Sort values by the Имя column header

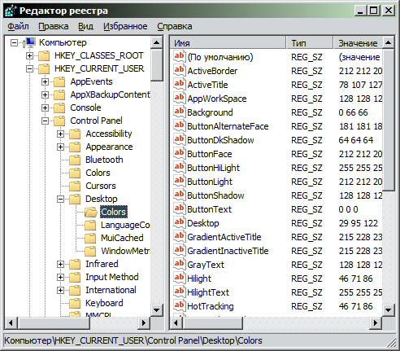(x=228, y=43)
